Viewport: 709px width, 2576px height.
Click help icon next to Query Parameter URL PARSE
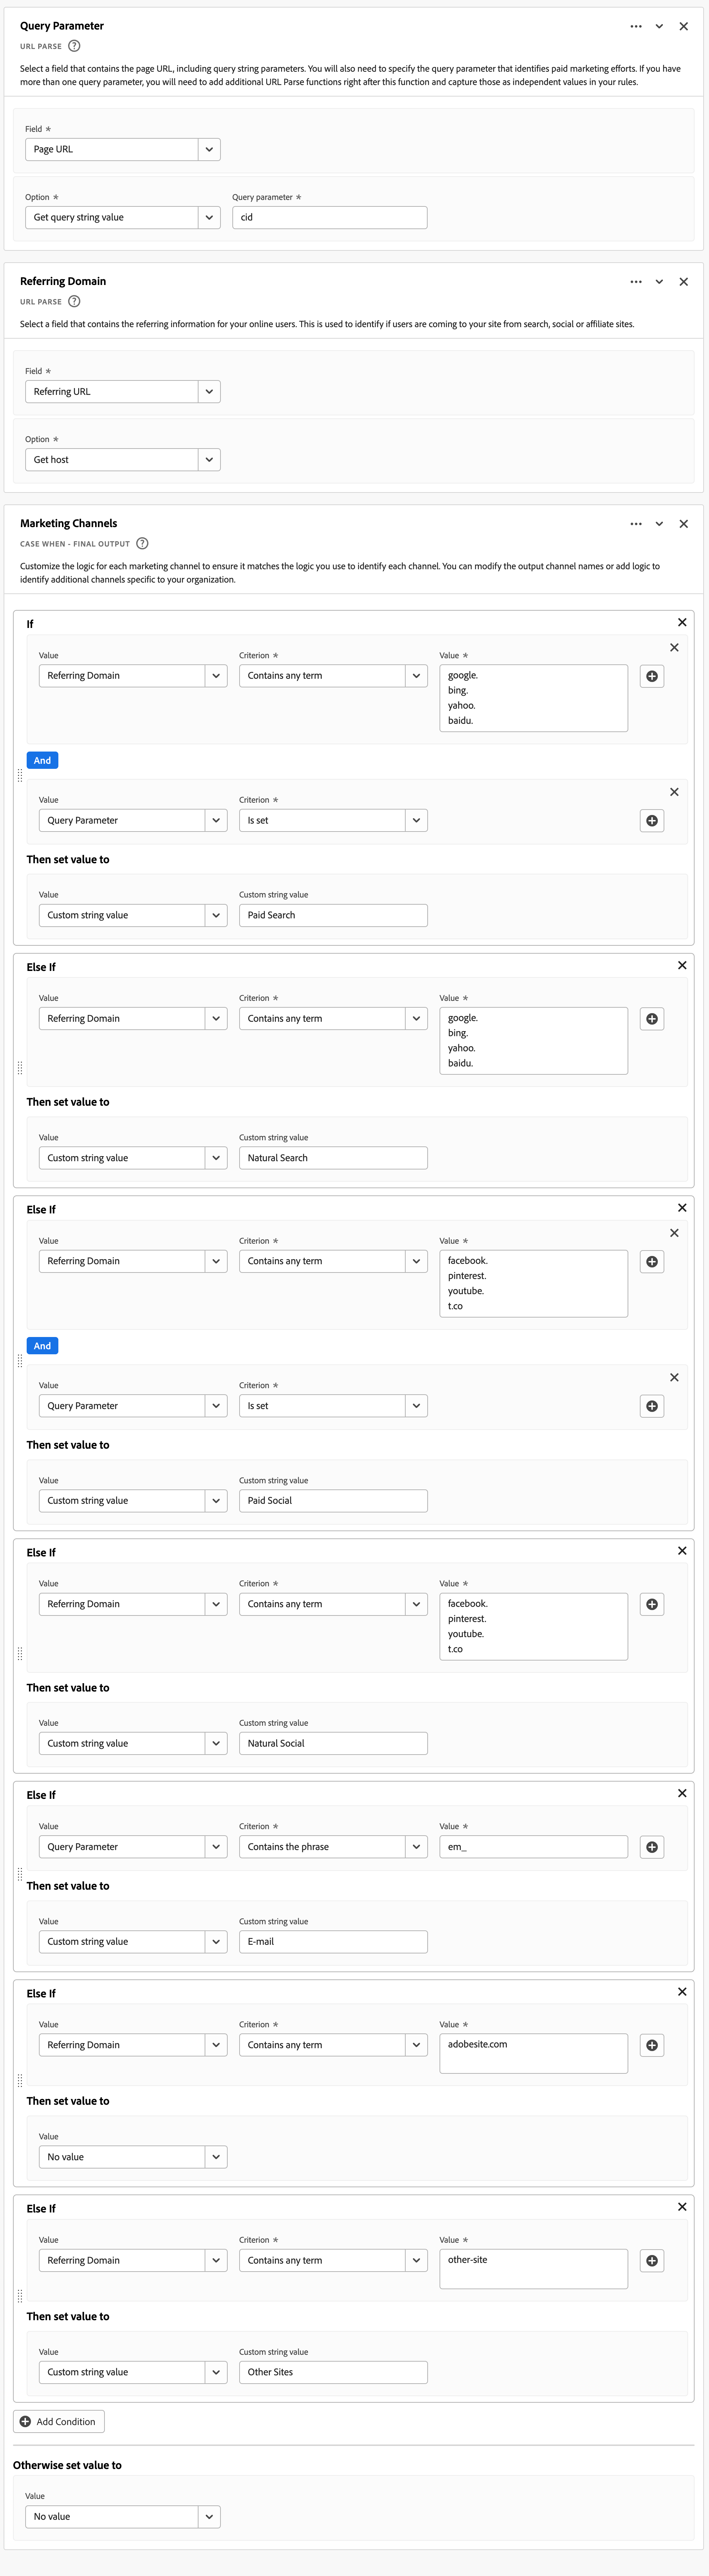pyautogui.click(x=74, y=46)
